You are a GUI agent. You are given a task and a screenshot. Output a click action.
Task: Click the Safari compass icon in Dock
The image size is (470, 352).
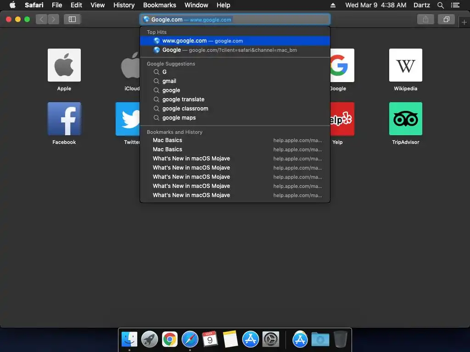190,340
